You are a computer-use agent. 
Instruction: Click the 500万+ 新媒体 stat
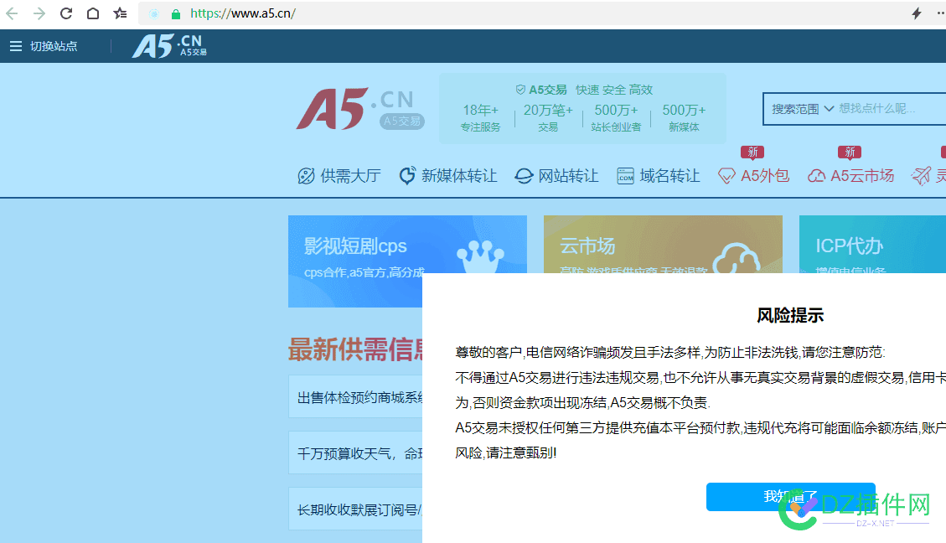684,117
